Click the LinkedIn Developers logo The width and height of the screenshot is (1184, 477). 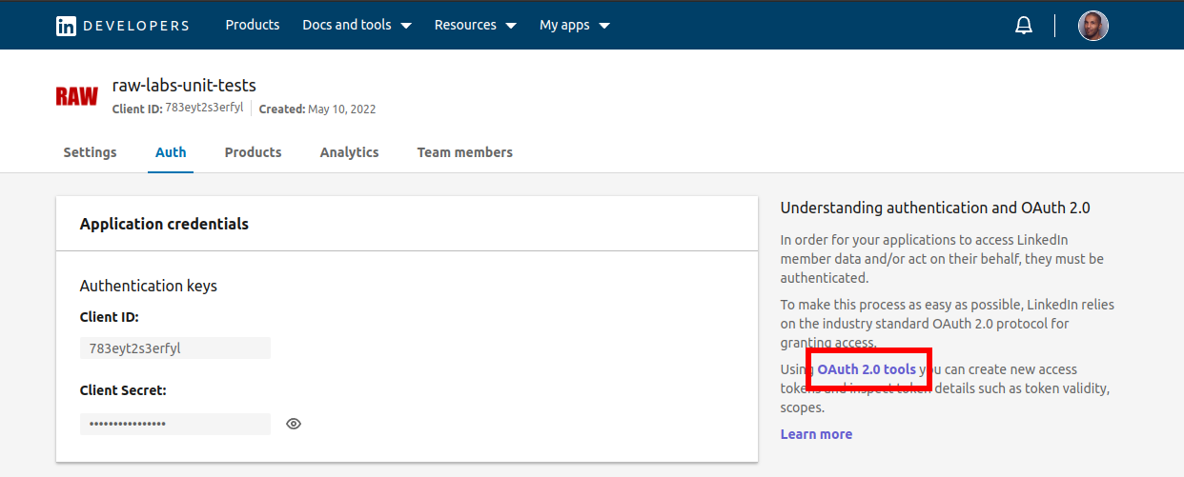(x=122, y=26)
